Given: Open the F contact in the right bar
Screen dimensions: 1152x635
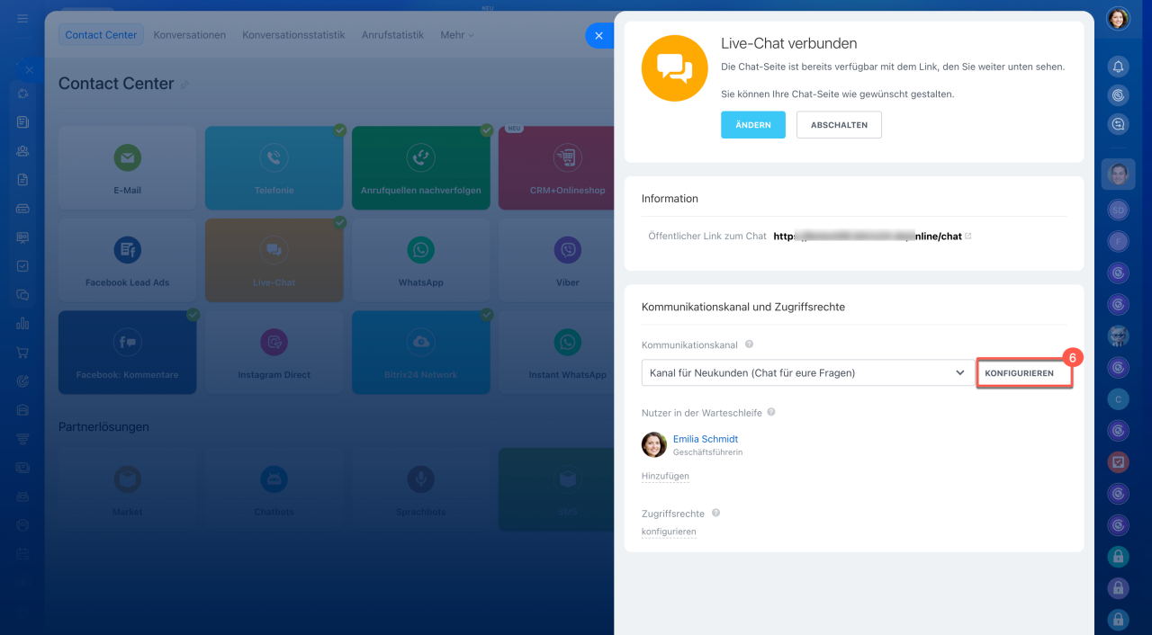Looking at the screenshot, I should point(1118,241).
